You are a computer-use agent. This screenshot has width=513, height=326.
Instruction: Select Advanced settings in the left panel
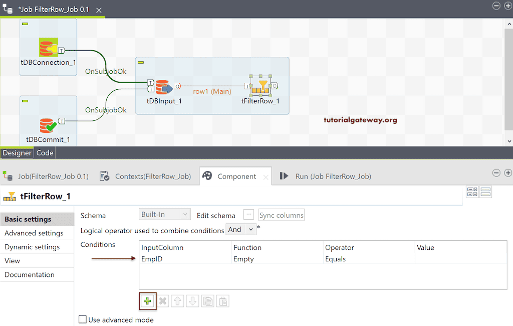(x=34, y=233)
